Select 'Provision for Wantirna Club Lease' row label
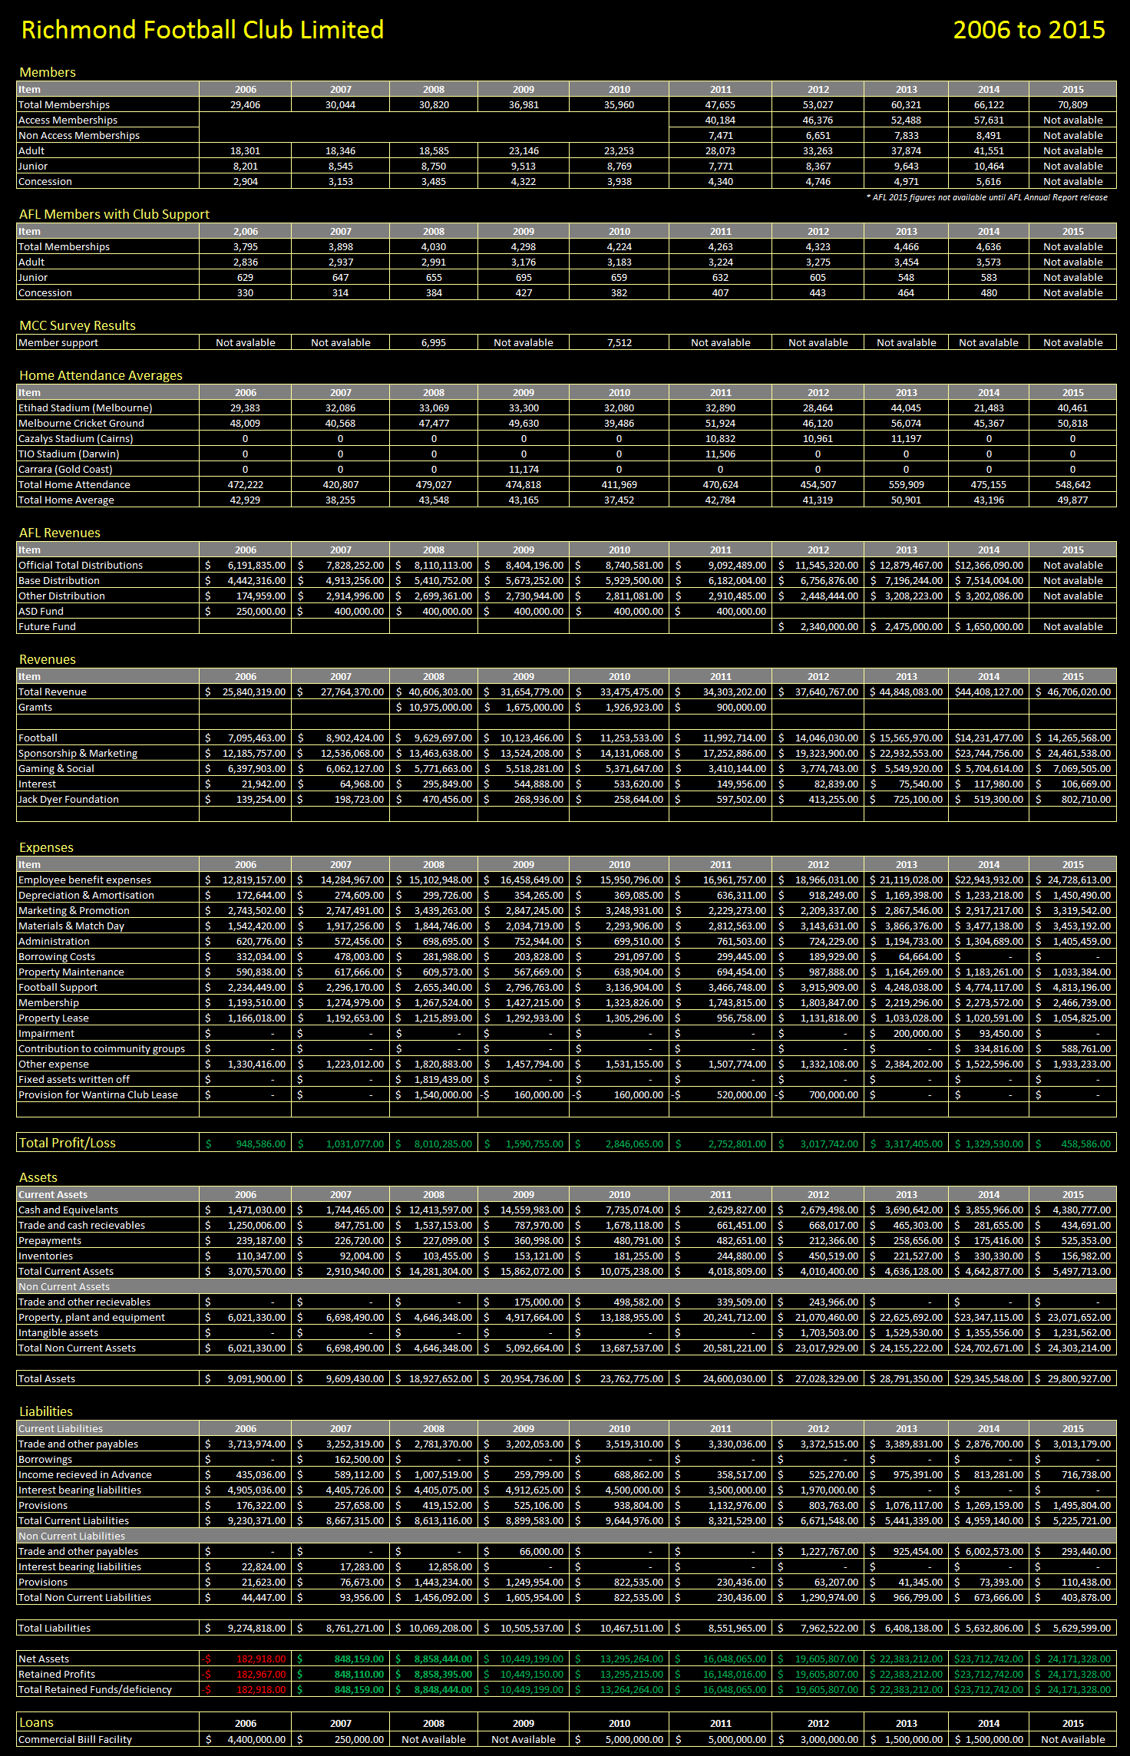This screenshot has width=1130, height=1756. tap(98, 1094)
